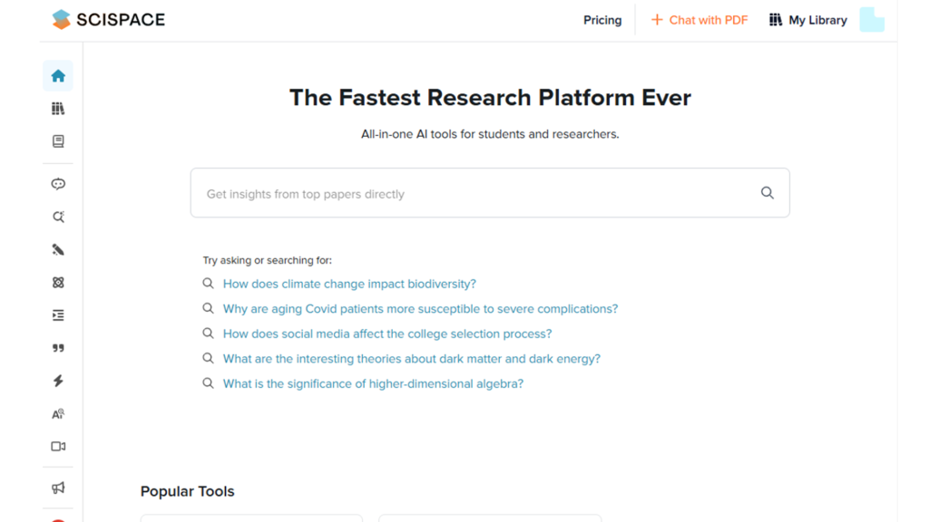Click the higher-dimensional algebra suggestion
This screenshot has width=929, height=522.
click(373, 384)
